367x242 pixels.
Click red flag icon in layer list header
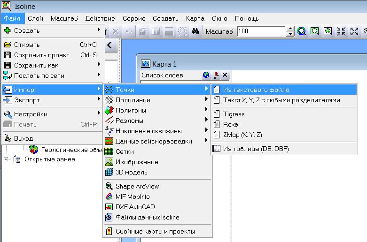click(216, 75)
